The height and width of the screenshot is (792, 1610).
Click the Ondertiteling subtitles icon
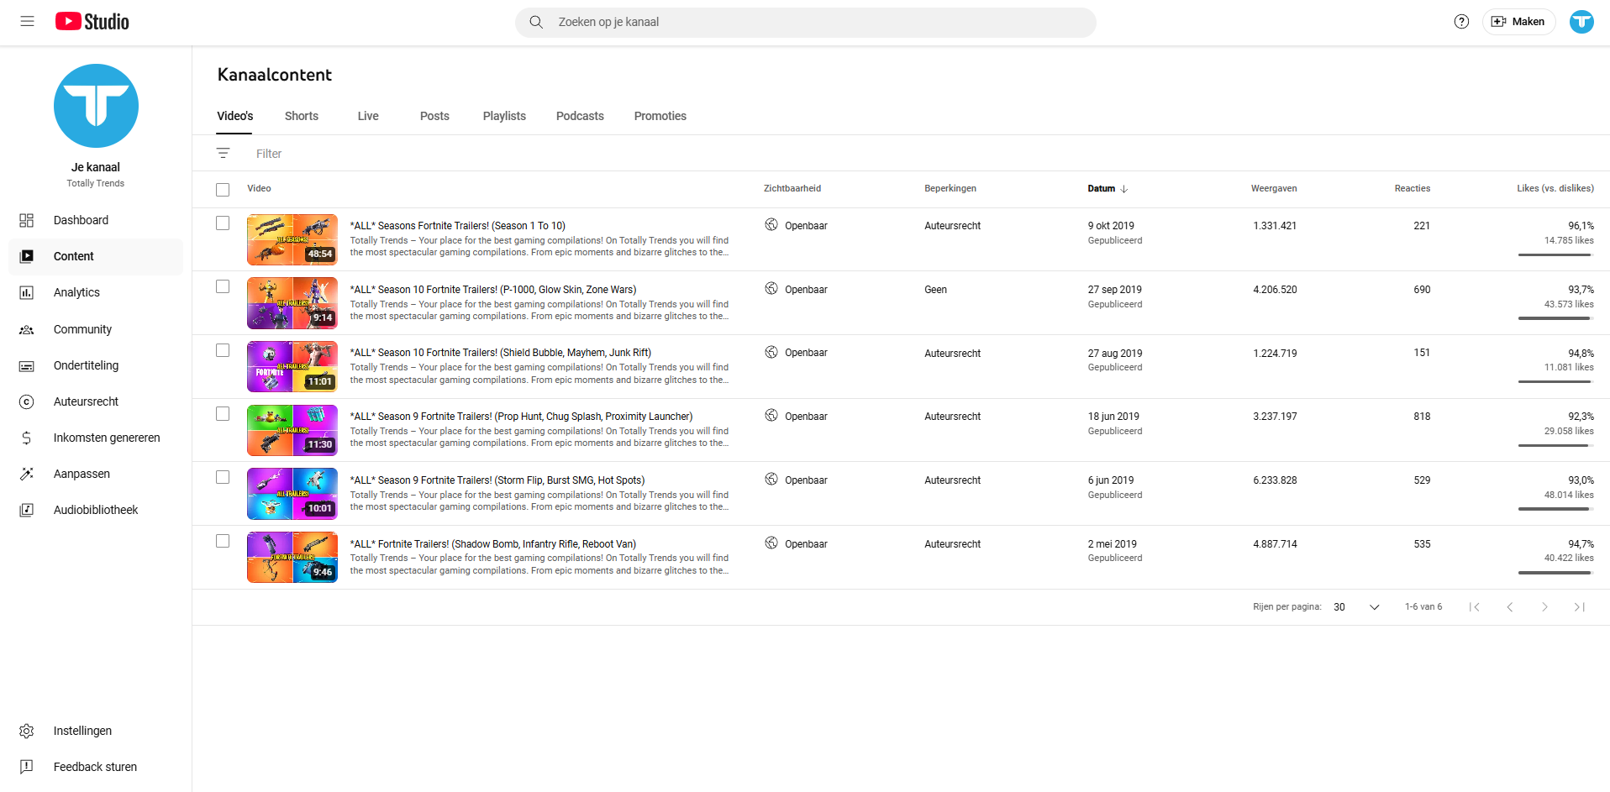click(x=27, y=365)
